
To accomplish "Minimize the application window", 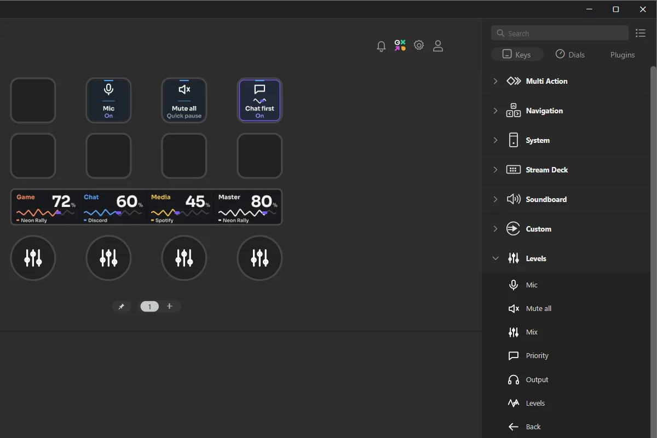I will point(589,9).
